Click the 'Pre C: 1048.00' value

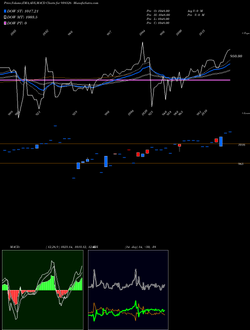(x=158, y=23)
